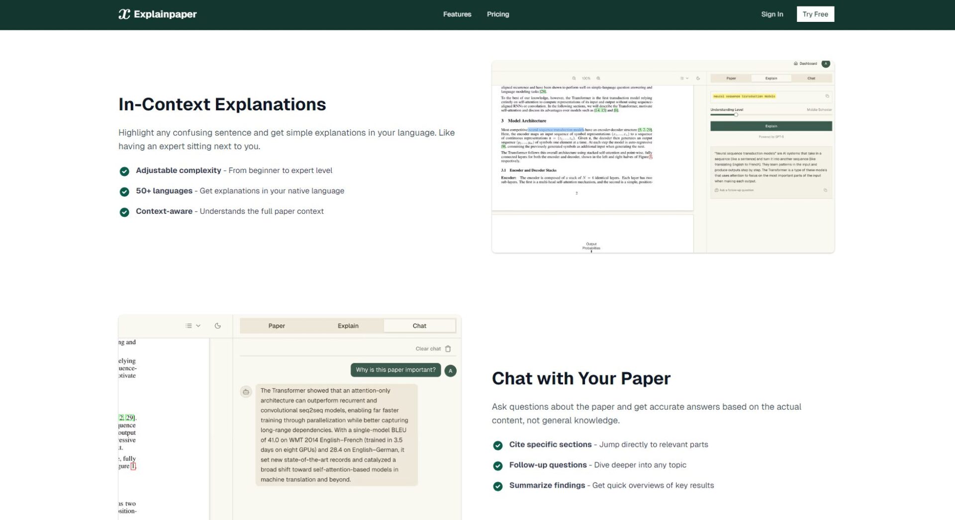Click the Try Free button
Screen dimensions: 955x520
[x=815, y=14]
